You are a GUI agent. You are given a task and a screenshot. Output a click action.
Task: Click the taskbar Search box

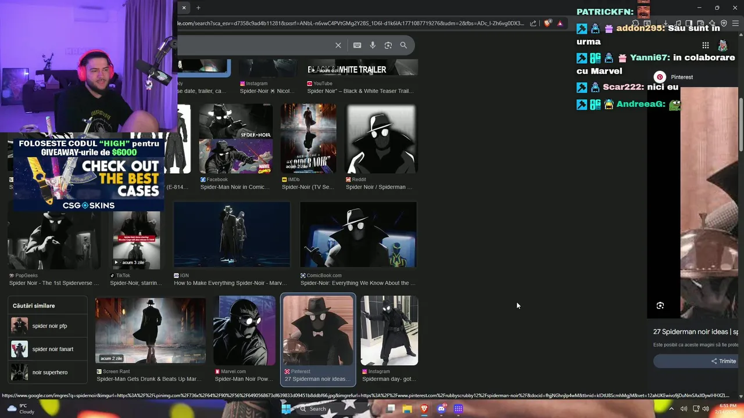(334, 409)
